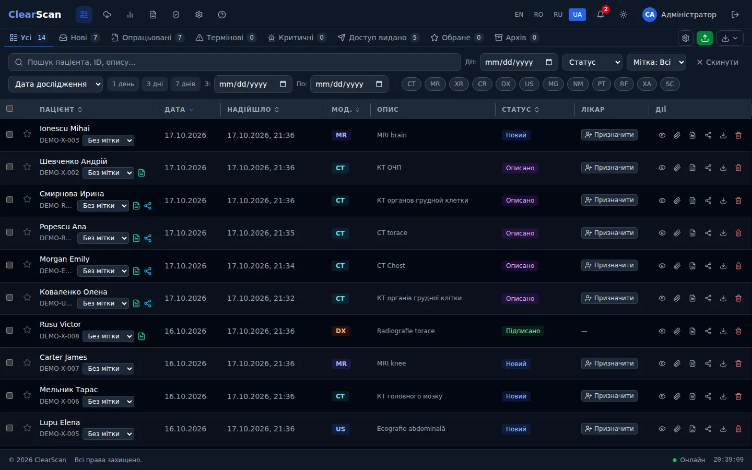Open the cloud upload page icon in header
The height and width of the screenshot is (470, 752).
pos(107,15)
